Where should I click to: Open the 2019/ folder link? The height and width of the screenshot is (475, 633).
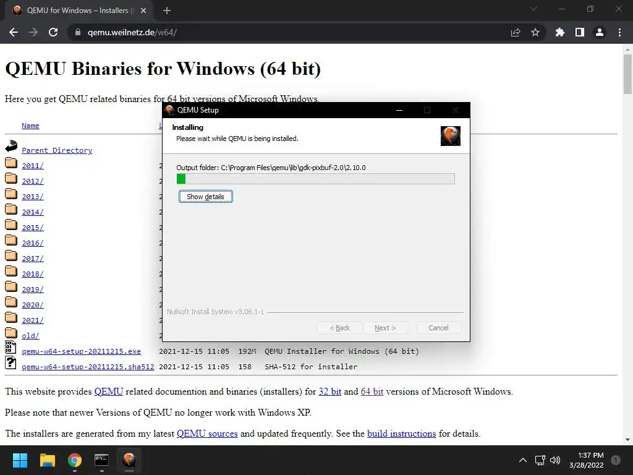[33, 289]
